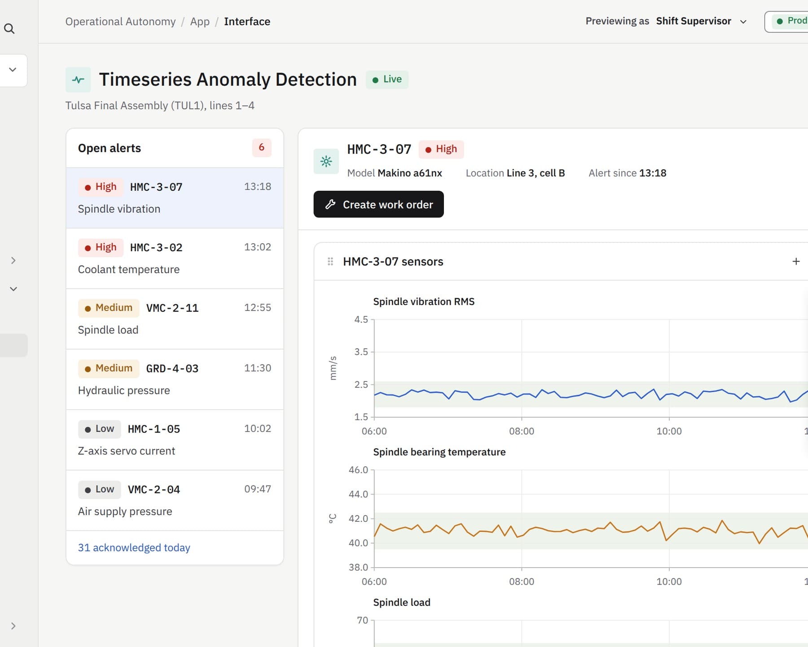Click the open alerts count badge 6

click(262, 148)
